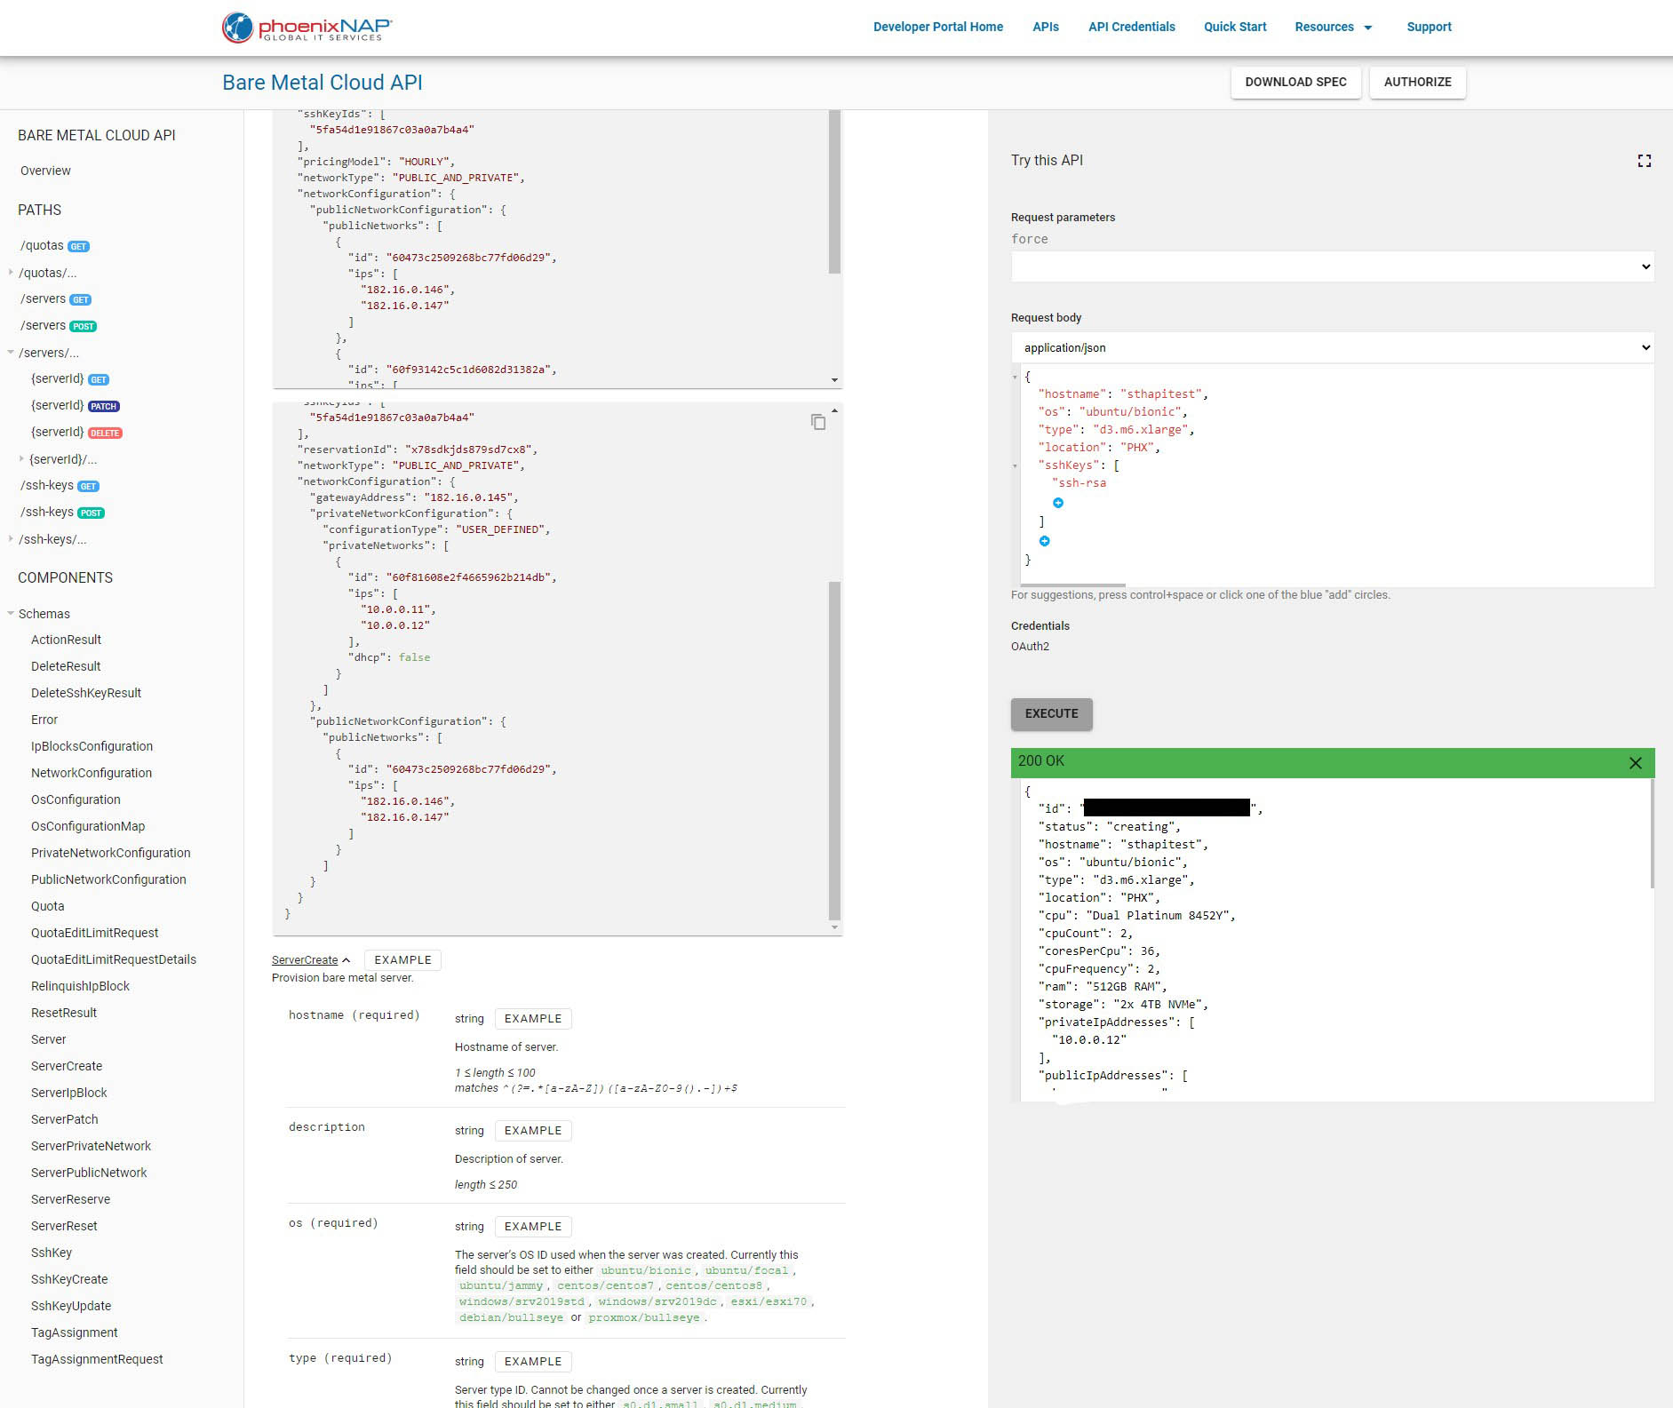Show example for type field
1673x1408 pixels.
[x=533, y=1362]
